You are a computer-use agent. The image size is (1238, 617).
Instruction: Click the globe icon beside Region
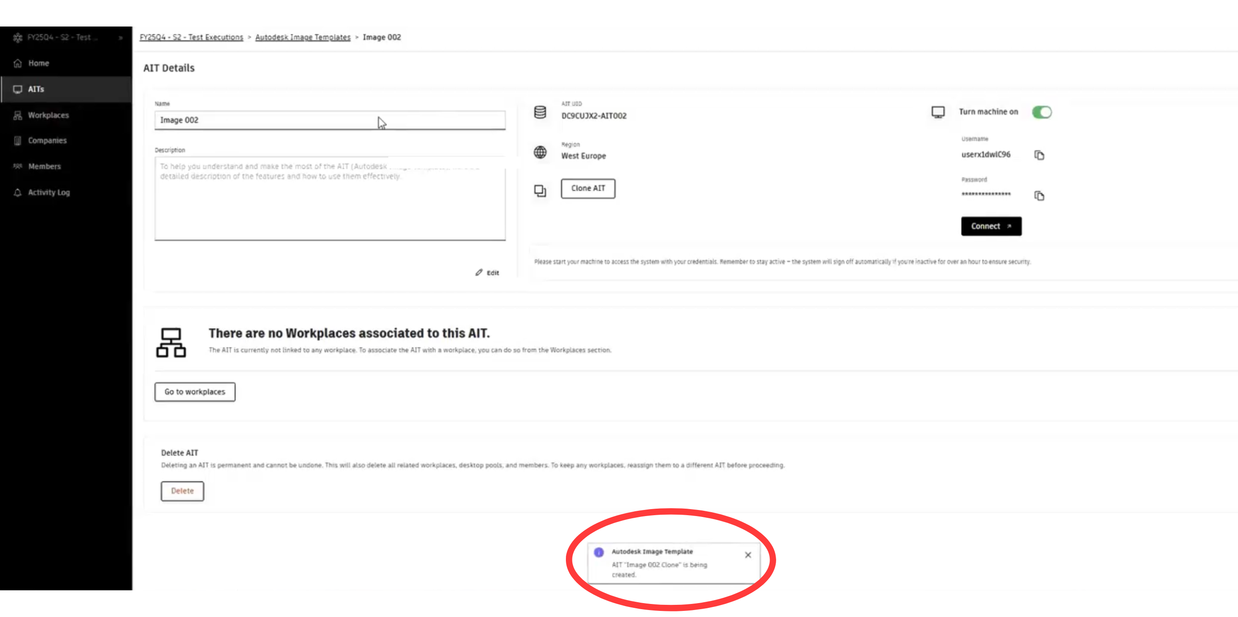tap(540, 152)
